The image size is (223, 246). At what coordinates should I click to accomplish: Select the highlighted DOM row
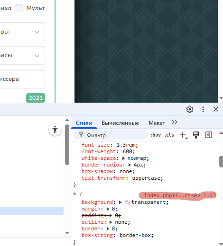[32, 211]
